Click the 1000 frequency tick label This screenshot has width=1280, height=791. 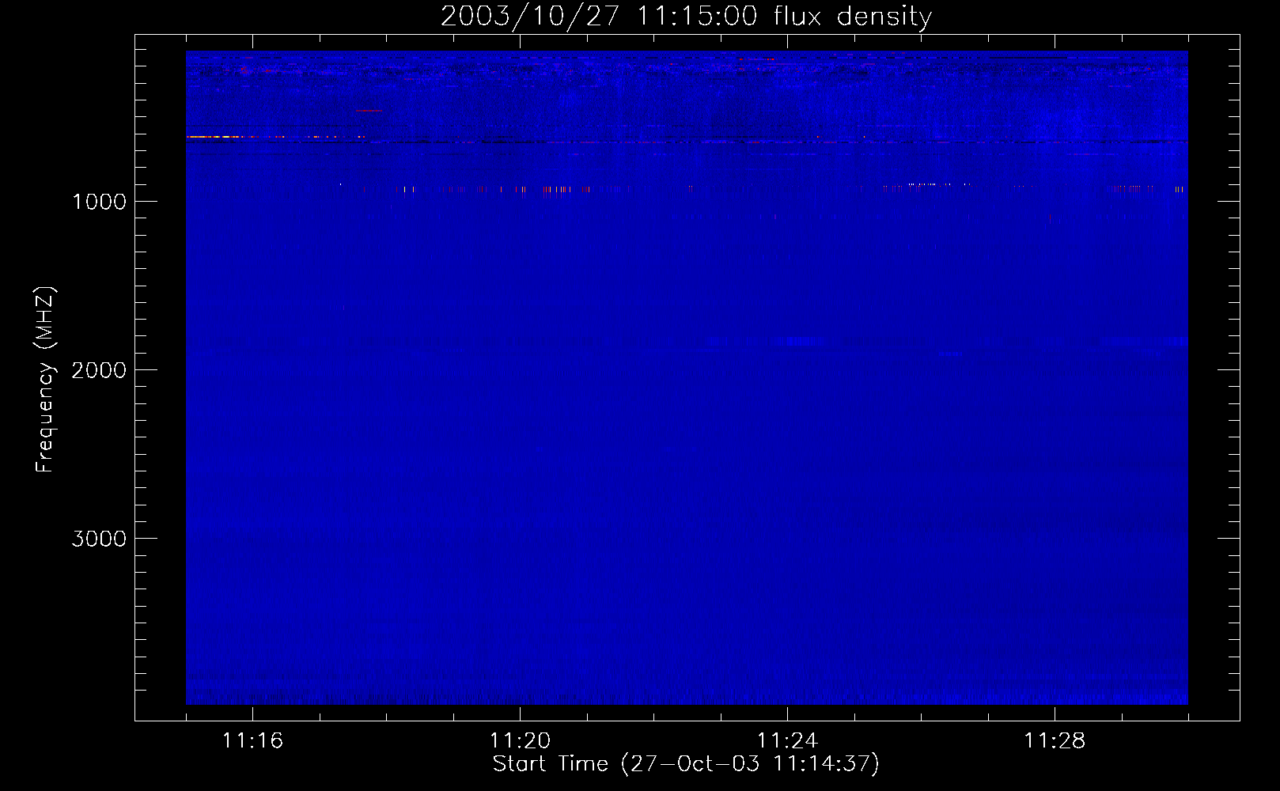[x=99, y=202]
